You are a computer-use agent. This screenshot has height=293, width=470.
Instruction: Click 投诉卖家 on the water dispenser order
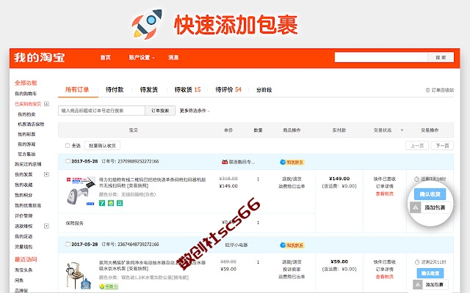point(292,270)
